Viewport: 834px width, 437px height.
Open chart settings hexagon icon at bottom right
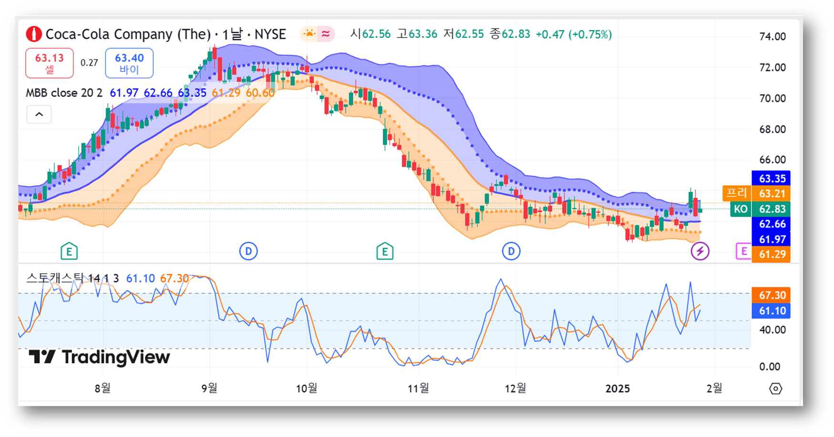tap(776, 388)
